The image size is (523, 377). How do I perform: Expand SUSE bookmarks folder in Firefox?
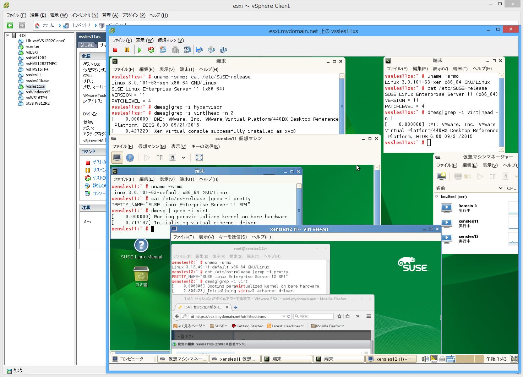[218, 326]
